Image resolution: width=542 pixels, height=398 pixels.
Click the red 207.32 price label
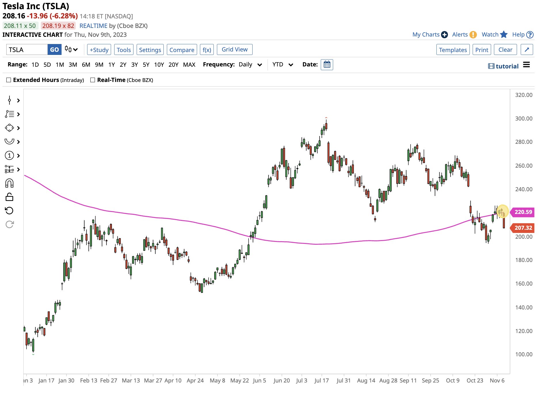click(523, 228)
